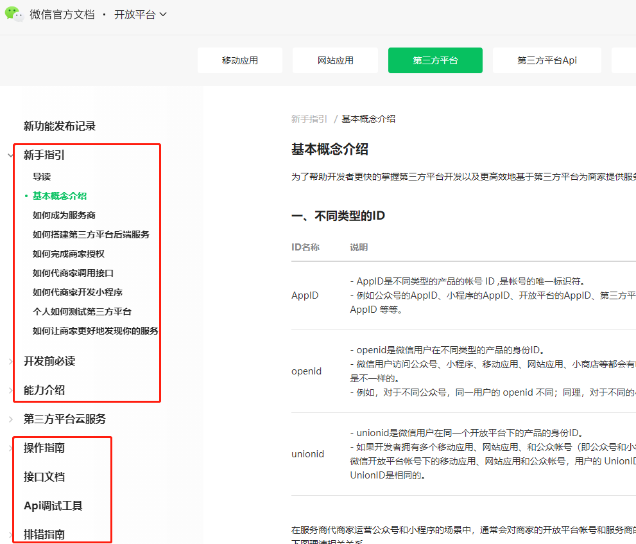636x544 pixels.
Task: Click 微信官方文档 header title
Action: [62, 15]
